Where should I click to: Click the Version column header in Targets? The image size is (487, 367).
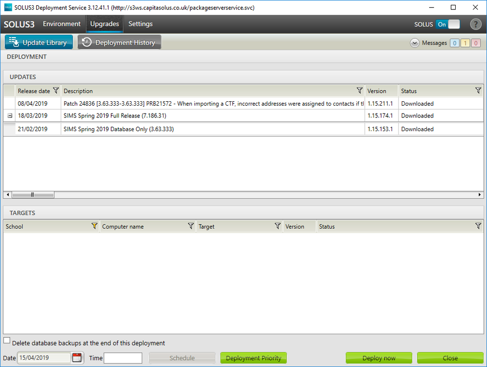coord(300,227)
